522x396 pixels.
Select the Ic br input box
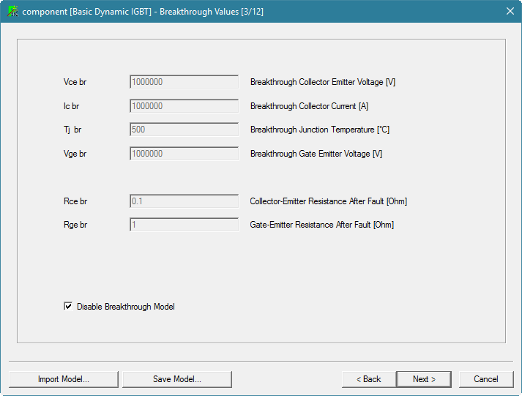(x=184, y=106)
